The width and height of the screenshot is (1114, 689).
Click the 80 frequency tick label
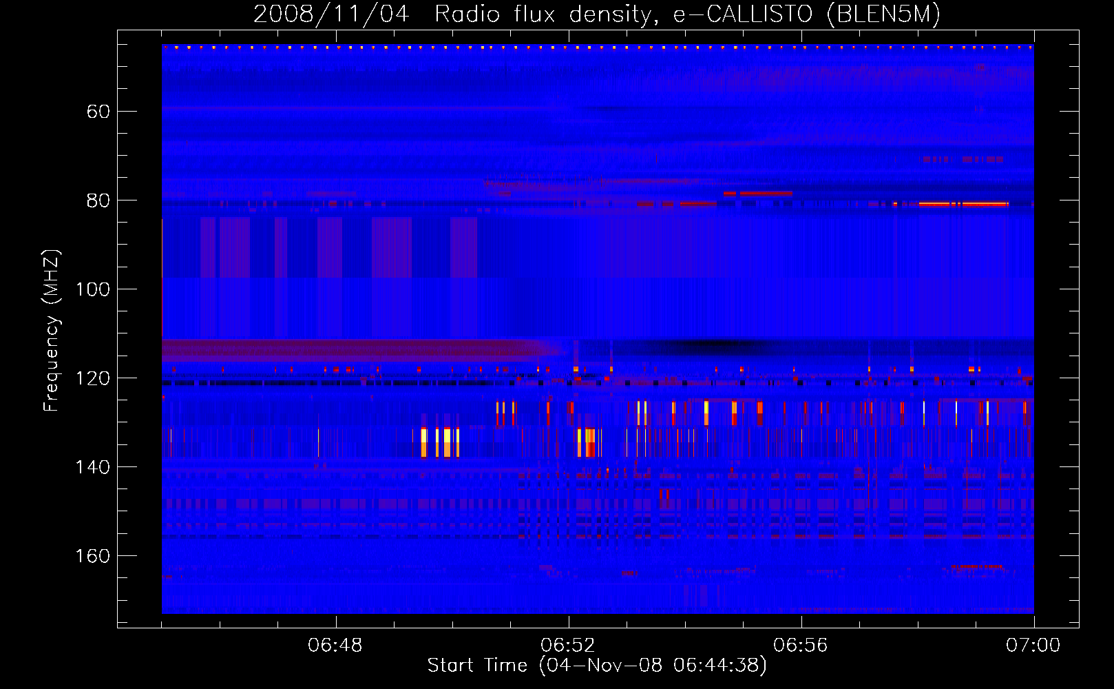pyautogui.click(x=98, y=200)
